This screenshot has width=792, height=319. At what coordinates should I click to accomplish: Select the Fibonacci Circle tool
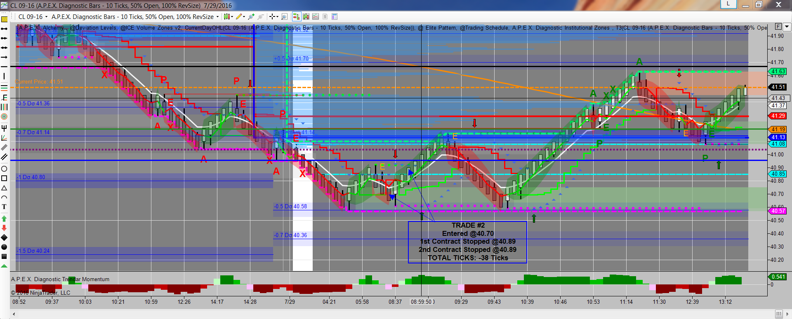4,117
